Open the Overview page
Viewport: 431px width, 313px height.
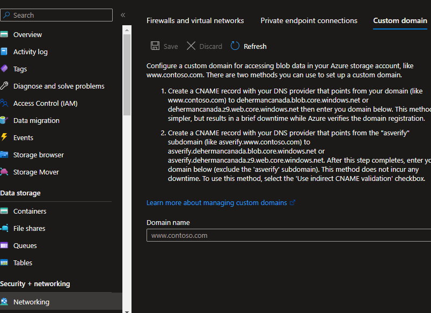click(27, 34)
